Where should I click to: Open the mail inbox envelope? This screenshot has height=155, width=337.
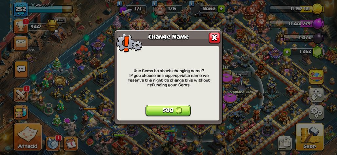point(21,43)
